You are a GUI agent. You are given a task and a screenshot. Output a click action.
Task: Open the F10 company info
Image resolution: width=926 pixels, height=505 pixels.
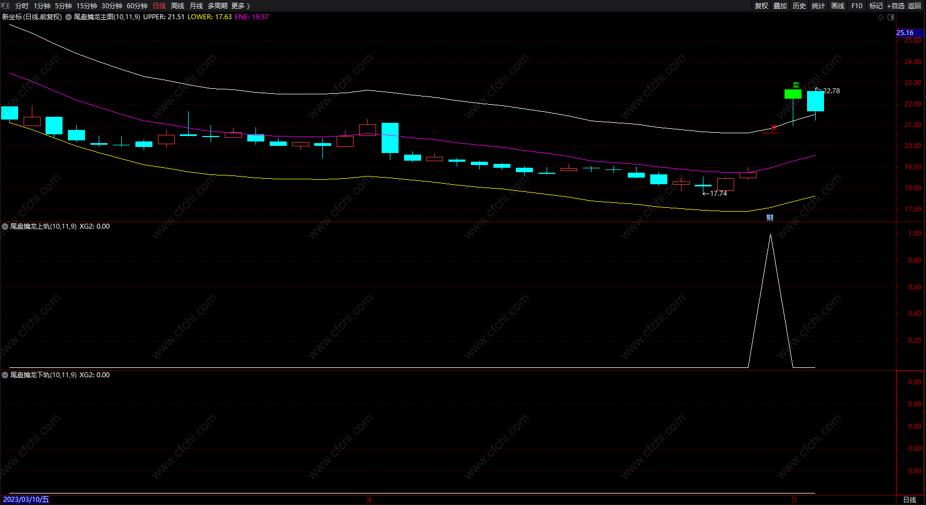pos(857,5)
